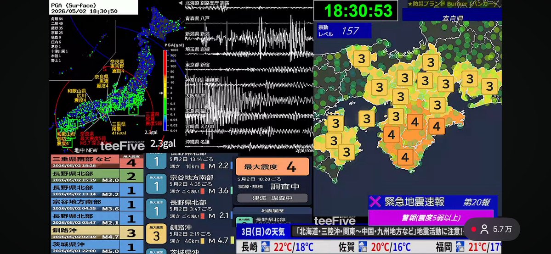Click the 緊急地震速報 title text

414,202
